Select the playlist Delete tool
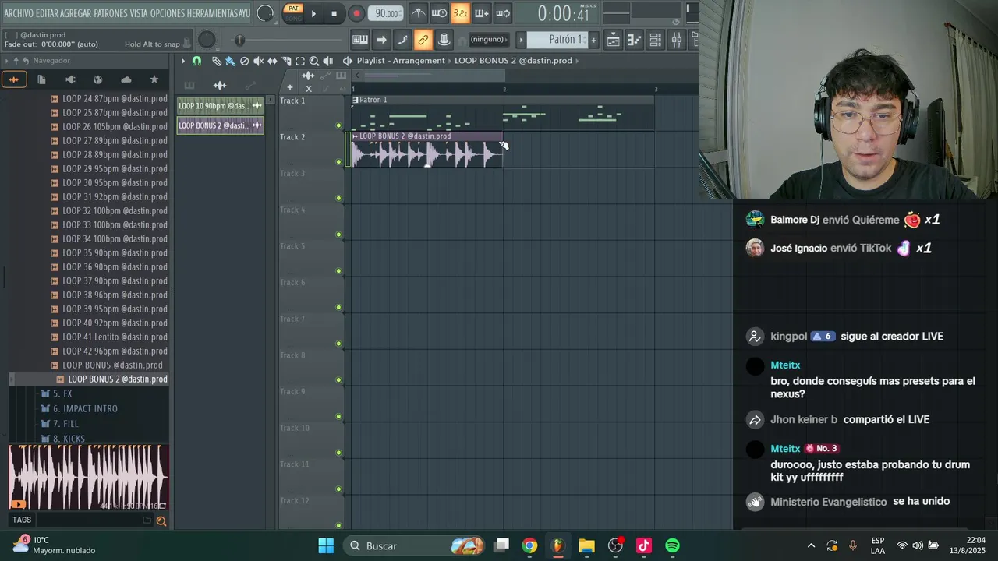The height and width of the screenshot is (561, 998). pyautogui.click(x=244, y=61)
